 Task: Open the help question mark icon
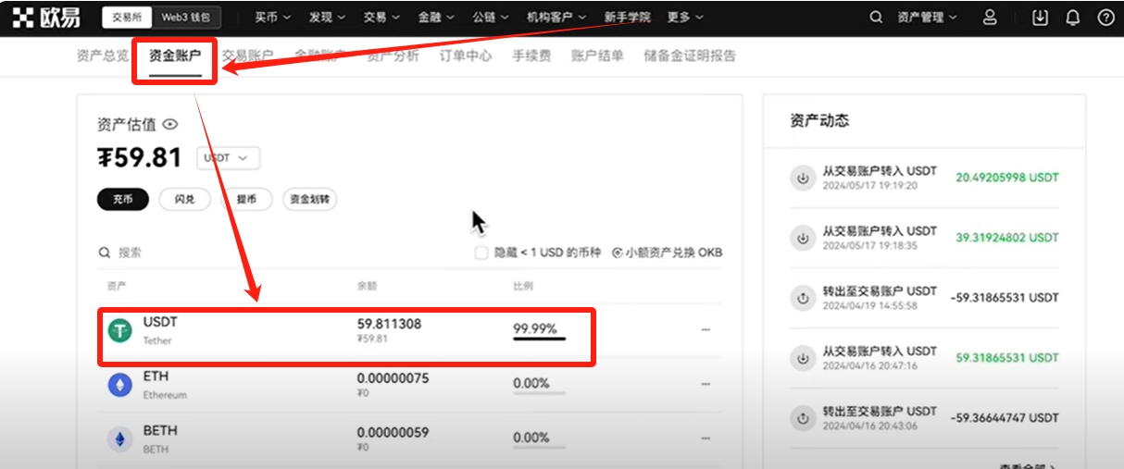[1105, 18]
